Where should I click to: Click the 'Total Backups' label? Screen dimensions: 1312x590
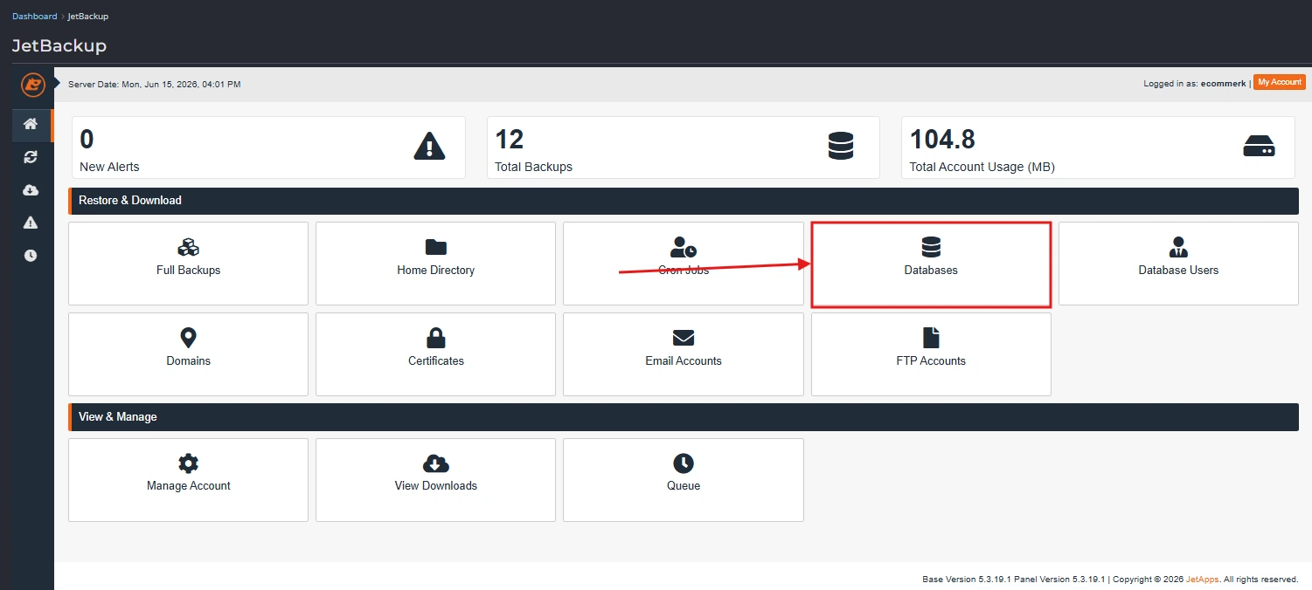(x=533, y=167)
